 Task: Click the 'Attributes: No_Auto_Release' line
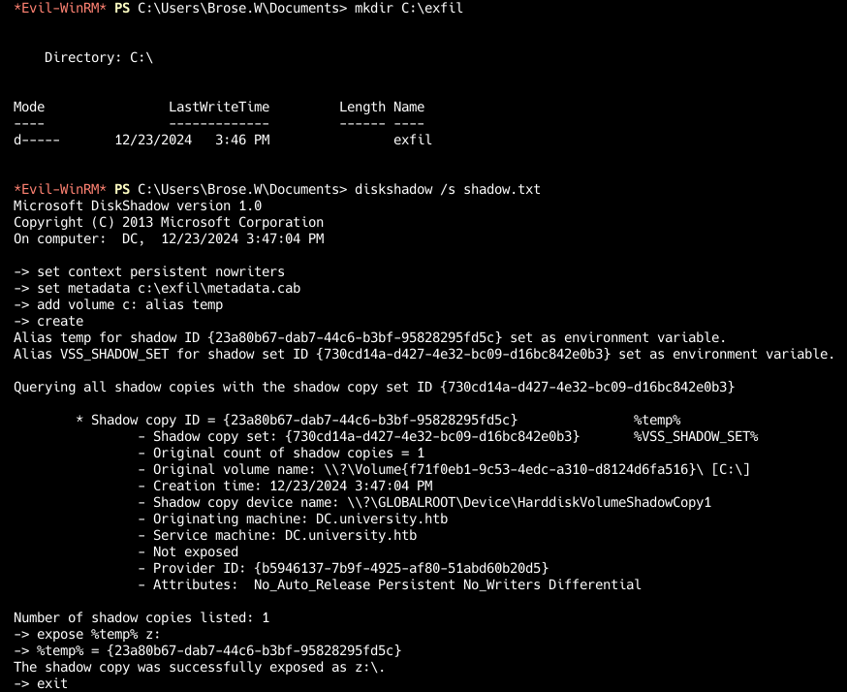point(390,584)
